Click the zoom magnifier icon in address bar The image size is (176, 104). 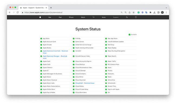(126, 12)
